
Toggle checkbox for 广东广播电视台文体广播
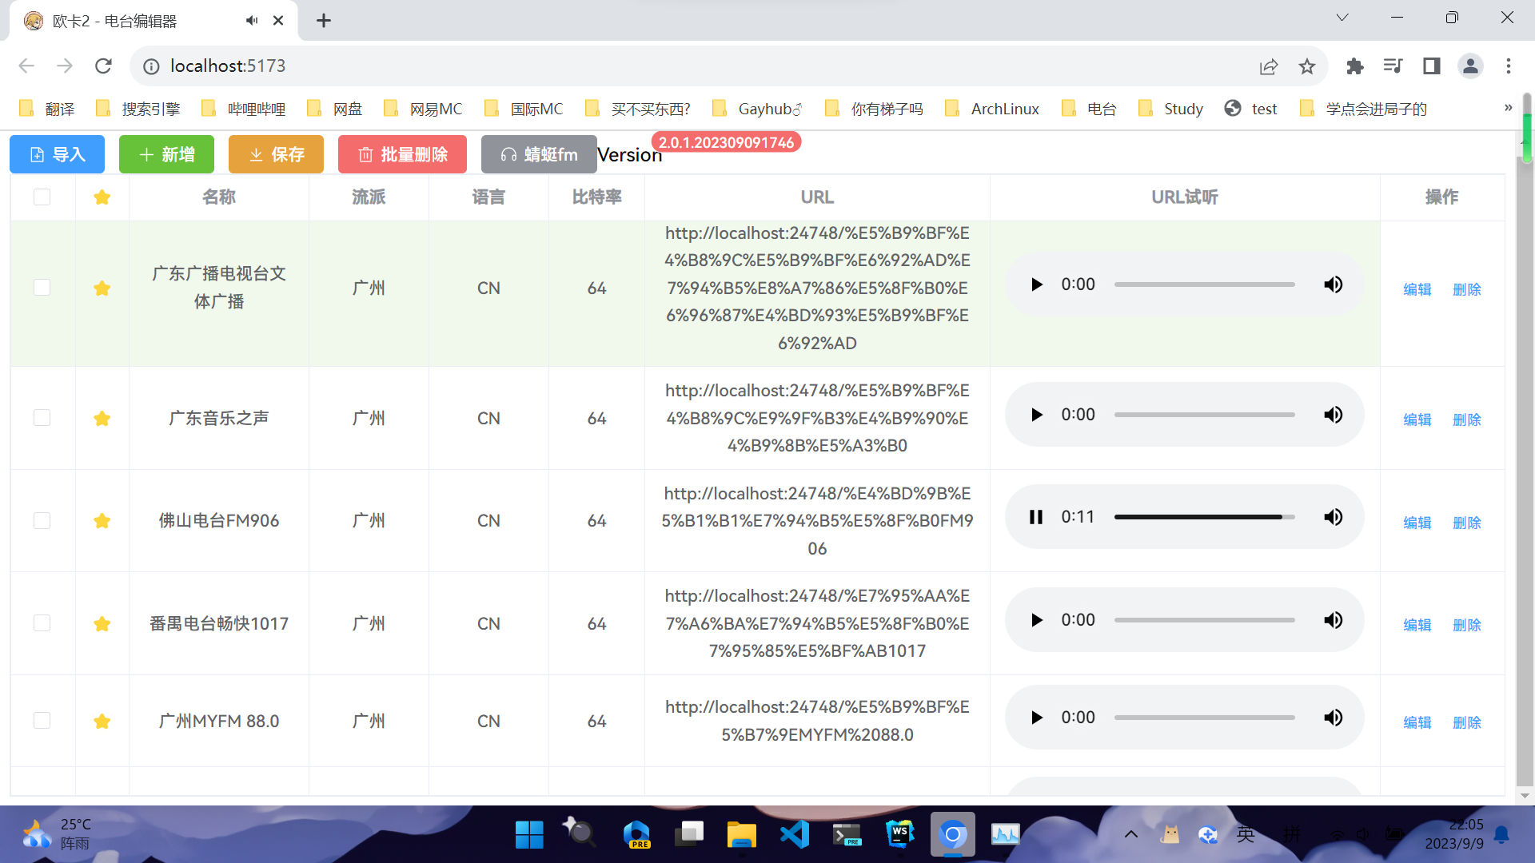click(x=42, y=288)
